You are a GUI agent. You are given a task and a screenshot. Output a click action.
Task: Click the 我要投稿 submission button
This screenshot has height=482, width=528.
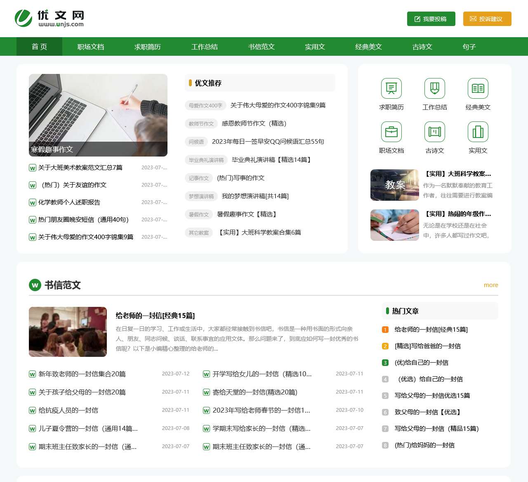431,19
